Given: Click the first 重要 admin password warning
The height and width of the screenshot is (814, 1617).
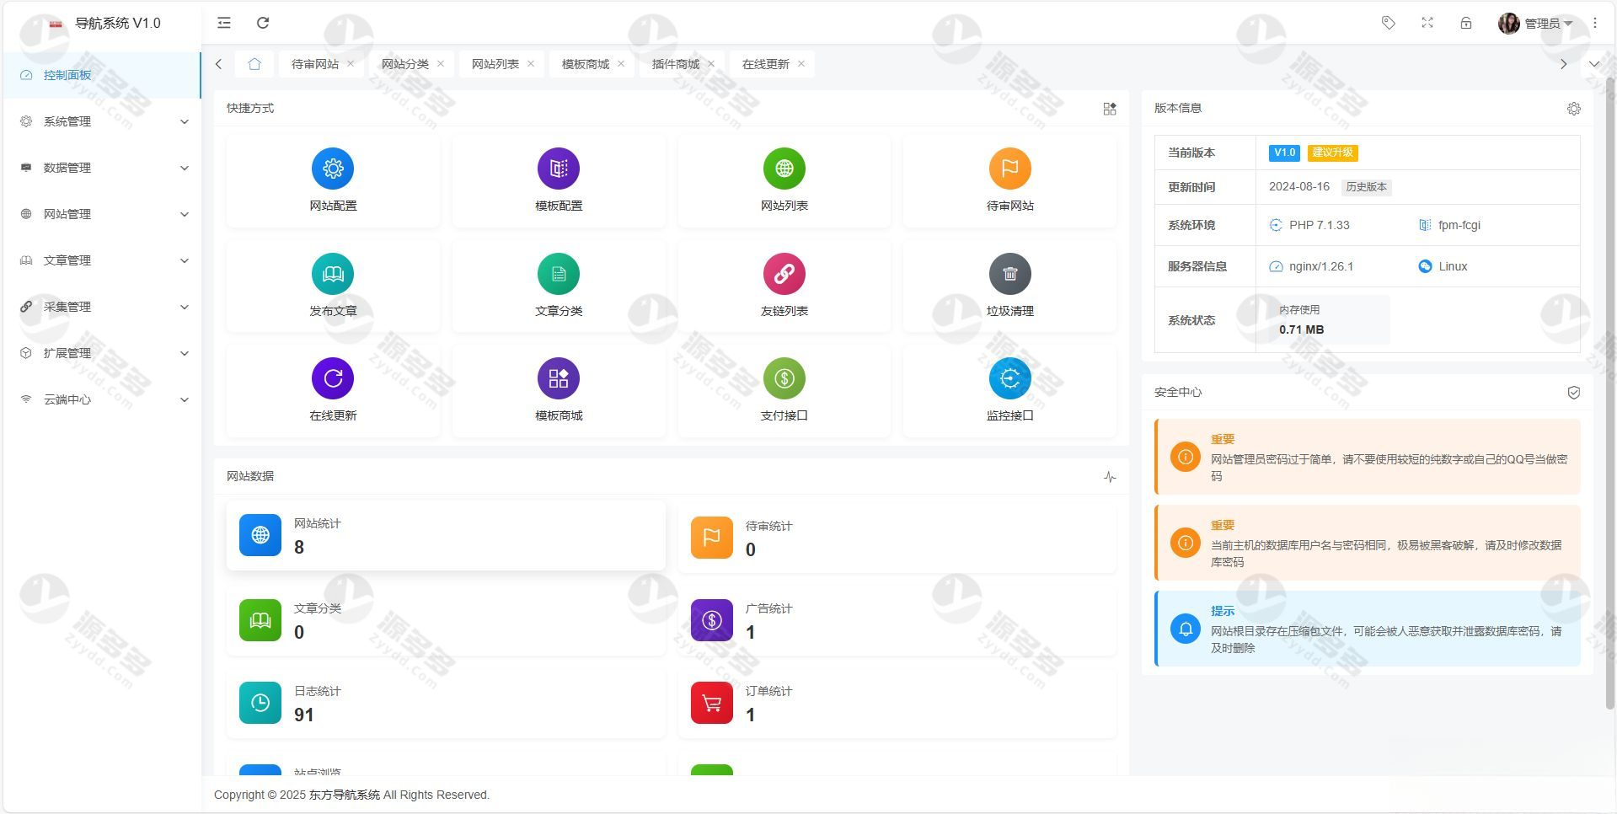Looking at the screenshot, I should [1368, 458].
